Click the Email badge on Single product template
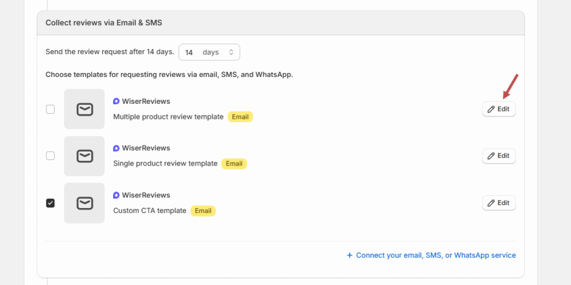 pos(234,164)
